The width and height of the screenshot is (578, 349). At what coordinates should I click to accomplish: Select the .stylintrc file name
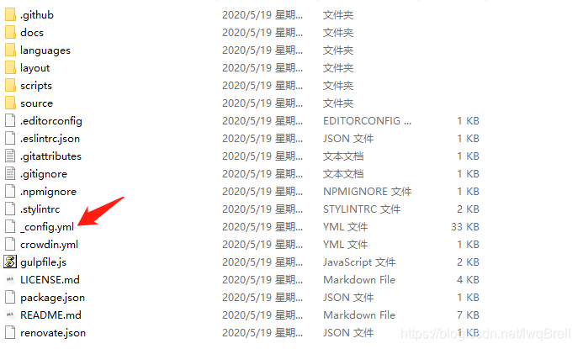click(x=40, y=209)
